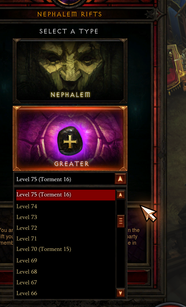Screen dimensions: 186x307
Task: Select the Nephalem rift type panel
Action: [70, 71]
